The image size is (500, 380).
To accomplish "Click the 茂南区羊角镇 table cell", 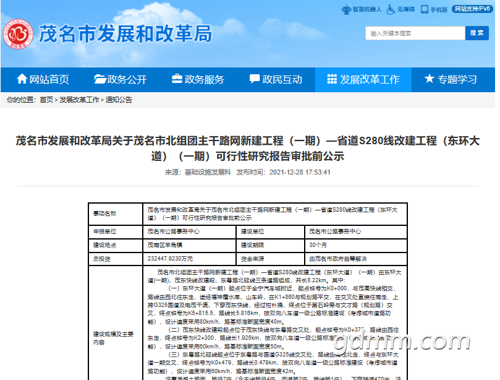I will click(x=189, y=245).
